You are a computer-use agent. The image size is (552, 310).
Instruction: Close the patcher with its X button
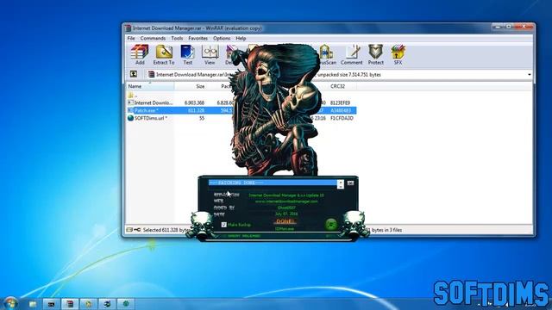coord(350,183)
